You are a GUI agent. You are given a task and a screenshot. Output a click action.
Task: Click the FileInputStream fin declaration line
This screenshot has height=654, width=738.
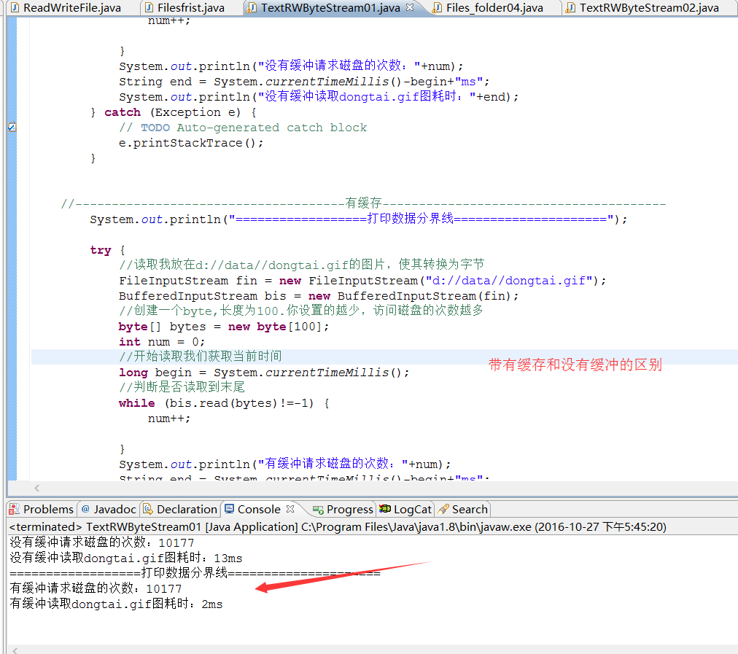(x=362, y=281)
